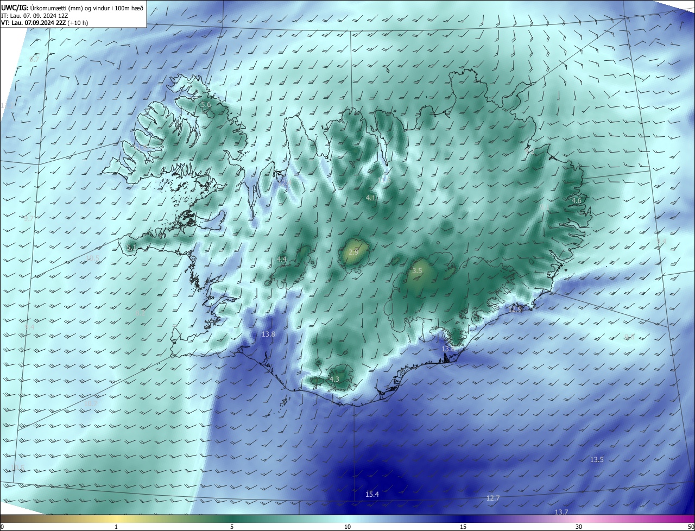Click the 4.4 value label on the map
Viewport: 695px width, 531px height.
[x=282, y=260]
